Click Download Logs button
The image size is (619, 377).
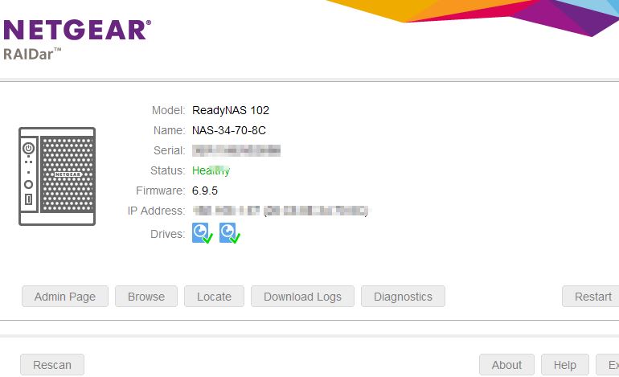pyautogui.click(x=303, y=297)
